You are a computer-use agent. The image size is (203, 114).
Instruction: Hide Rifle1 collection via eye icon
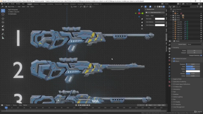click(x=201, y=16)
